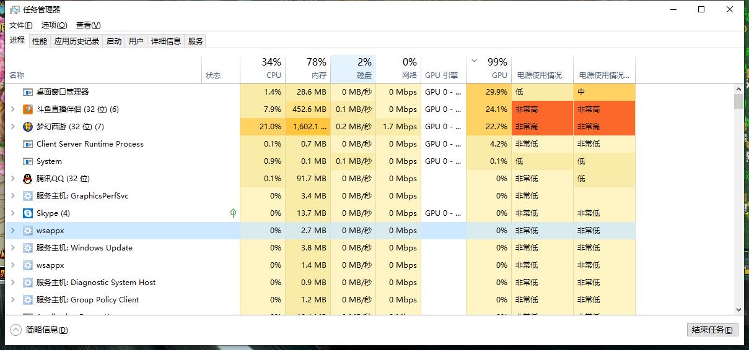Sort by the 磁盘 column header

[x=353, y=69]
